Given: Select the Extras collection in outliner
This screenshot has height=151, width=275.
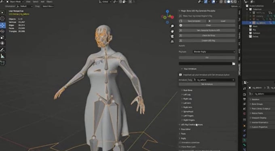Looking at the screenshot, I should click(255, 37).
